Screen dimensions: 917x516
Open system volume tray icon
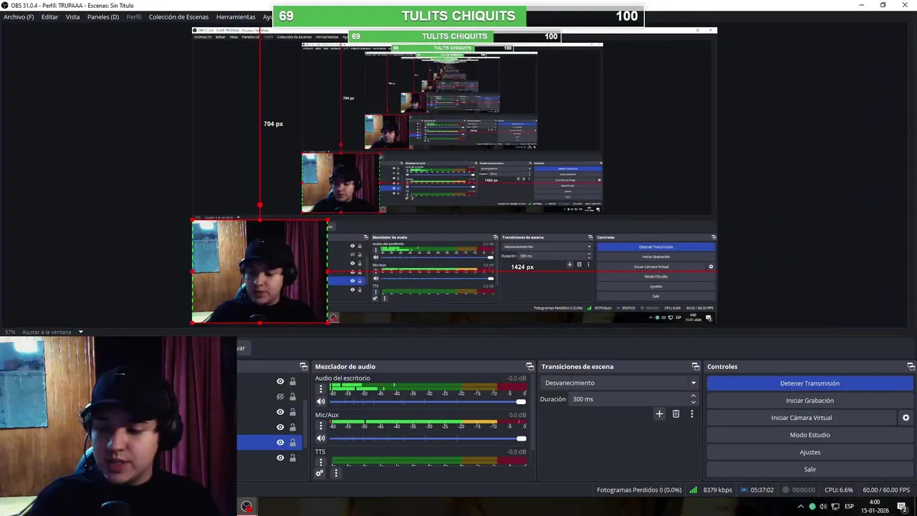[x=823, y=507]
